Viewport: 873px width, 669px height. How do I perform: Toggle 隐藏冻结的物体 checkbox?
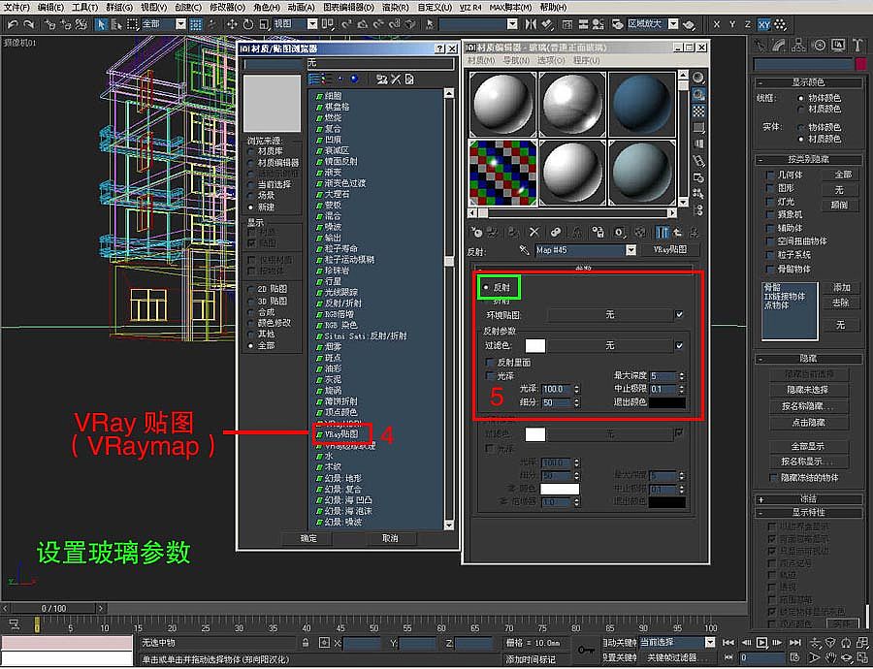point(775,477)
